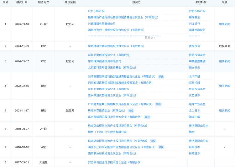Open 顺义科创 related institution
235x167 pixels.
coord(194,68)
